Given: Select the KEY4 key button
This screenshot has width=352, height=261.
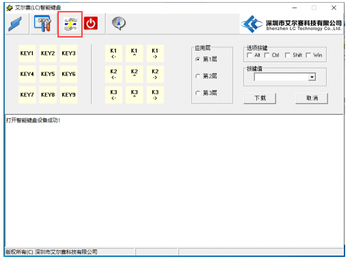Looking at the screenshot, I should (x=27, y=74).
